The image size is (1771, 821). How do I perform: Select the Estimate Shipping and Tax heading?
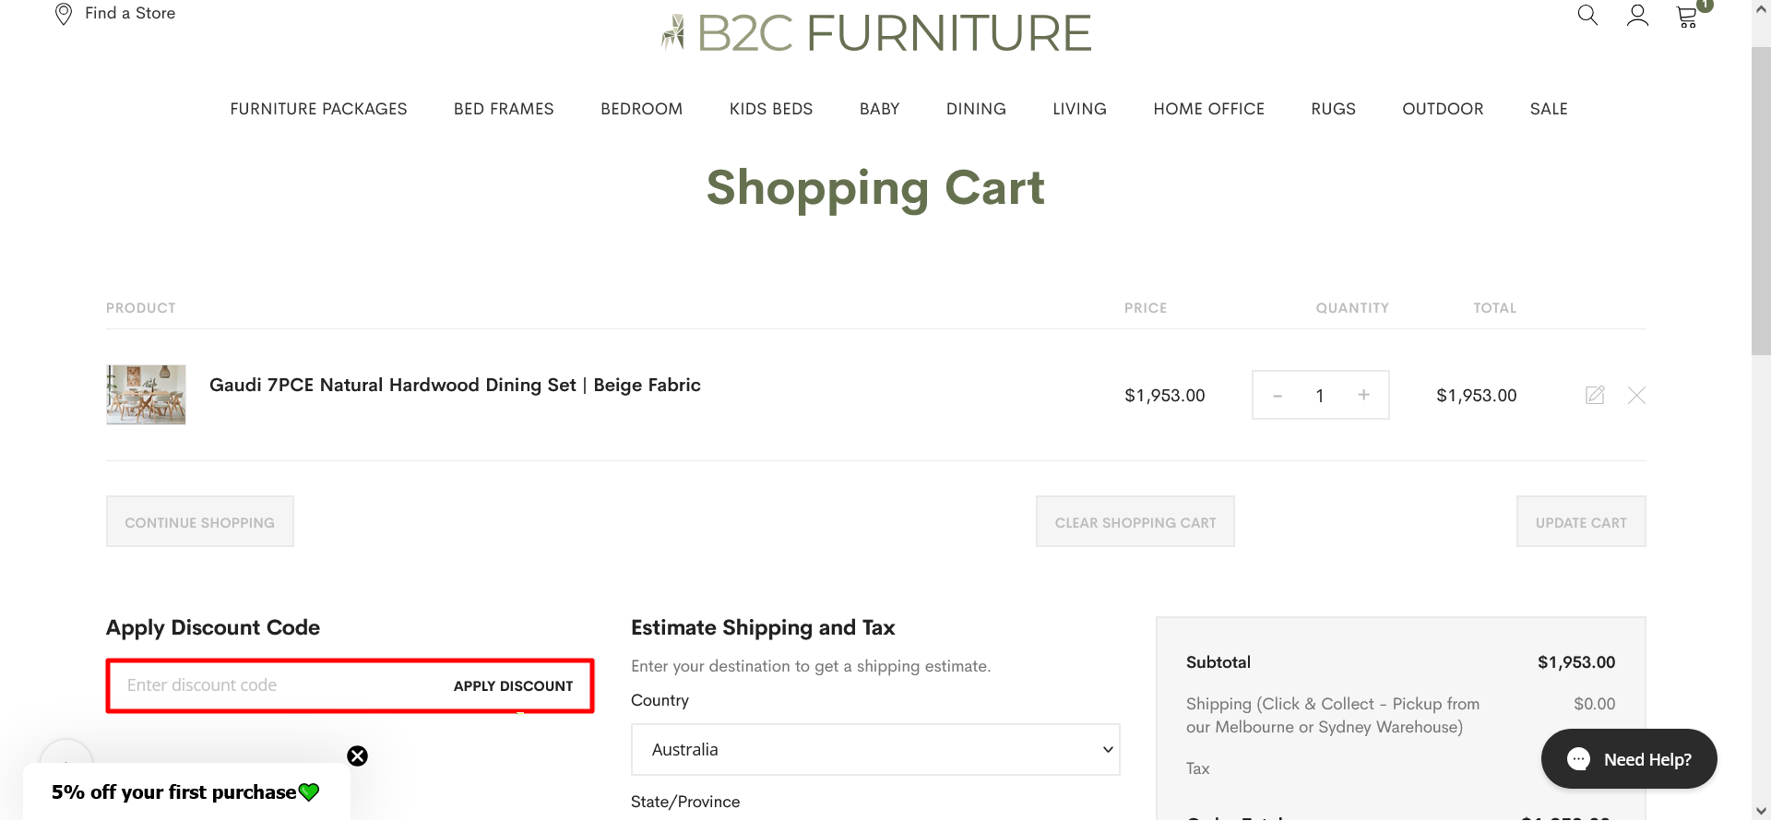click(763, 628)
